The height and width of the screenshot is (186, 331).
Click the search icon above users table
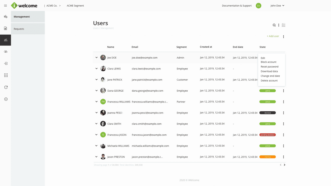pyautogui.click(x=274, y=25)
